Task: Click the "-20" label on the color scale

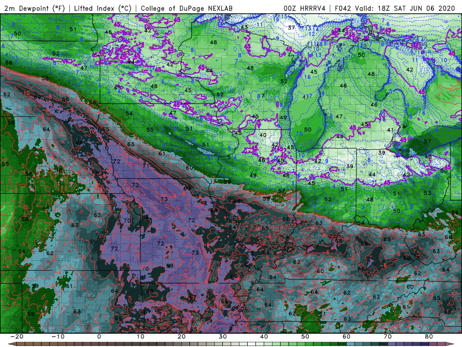Action: pos(16,337)
